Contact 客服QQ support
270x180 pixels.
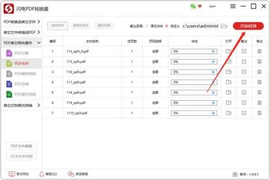tap(48, 174)
